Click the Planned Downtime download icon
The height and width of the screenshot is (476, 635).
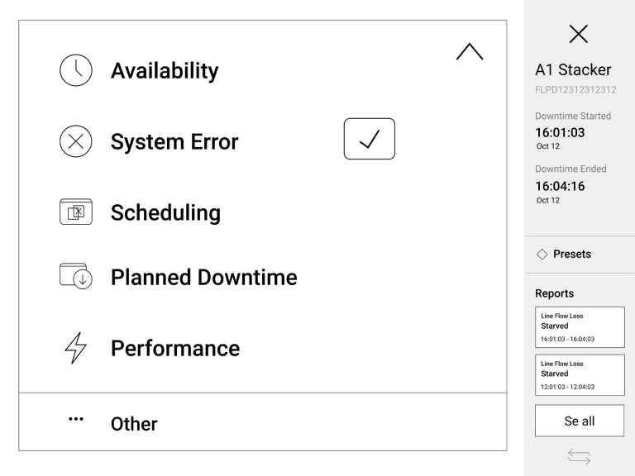point(75,276)
